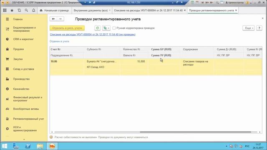Click the Закупки cart icon

click(x=8, y=59)
